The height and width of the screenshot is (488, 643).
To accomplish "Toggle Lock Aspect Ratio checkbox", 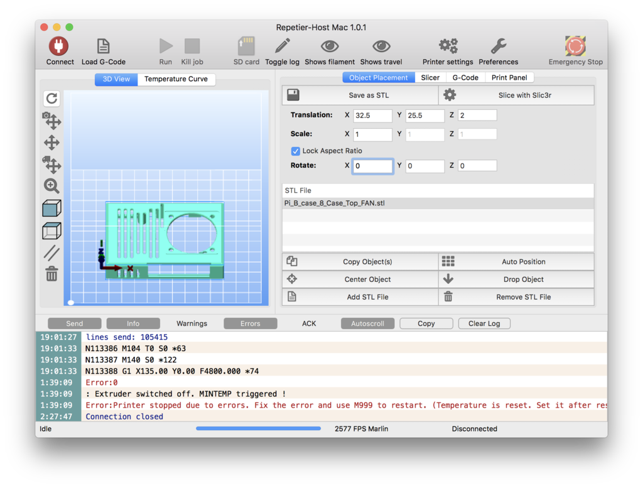I will click(x=295, y=151).
